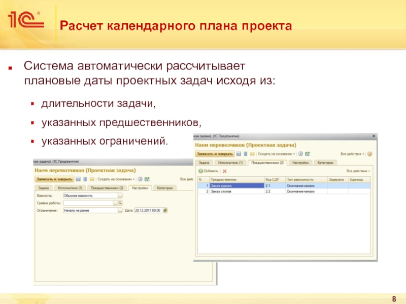Click the clock icon in the settings-tab window
Screen dimensions: 406x304
(141, 179)
